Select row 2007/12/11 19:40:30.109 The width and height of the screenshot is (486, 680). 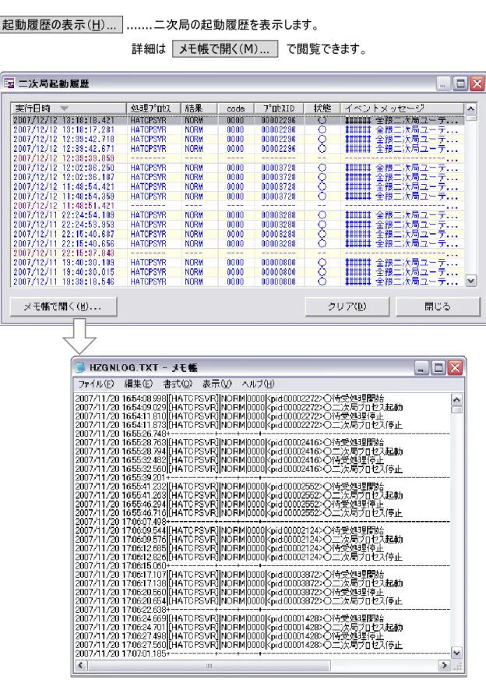click(x=238, y=263)
